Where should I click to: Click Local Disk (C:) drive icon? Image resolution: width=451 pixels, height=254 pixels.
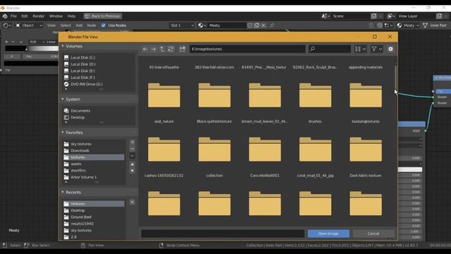(x=66, y=58)
